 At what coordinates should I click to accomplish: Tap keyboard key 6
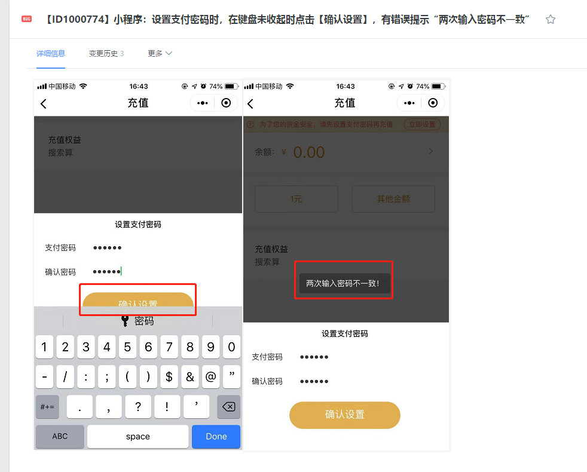(148, 347)
